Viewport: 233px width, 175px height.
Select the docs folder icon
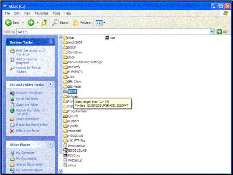[65, 57]
